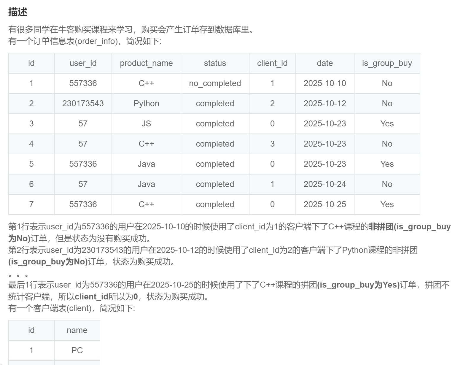The image size is (458, 365).
Task: Click 'completed' in the JS row
Action: pyautogui.click(x=215, y=124)
